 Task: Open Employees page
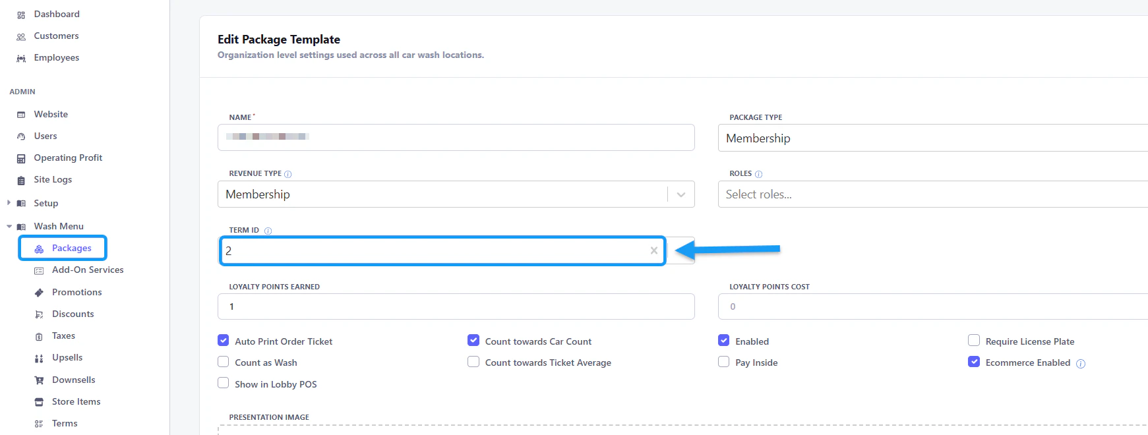click(57, 58)
